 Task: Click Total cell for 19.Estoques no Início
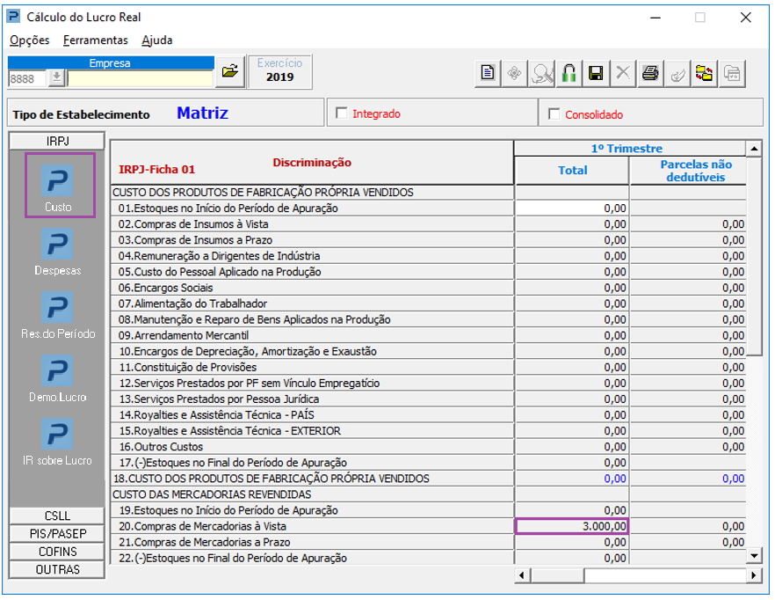571,510
